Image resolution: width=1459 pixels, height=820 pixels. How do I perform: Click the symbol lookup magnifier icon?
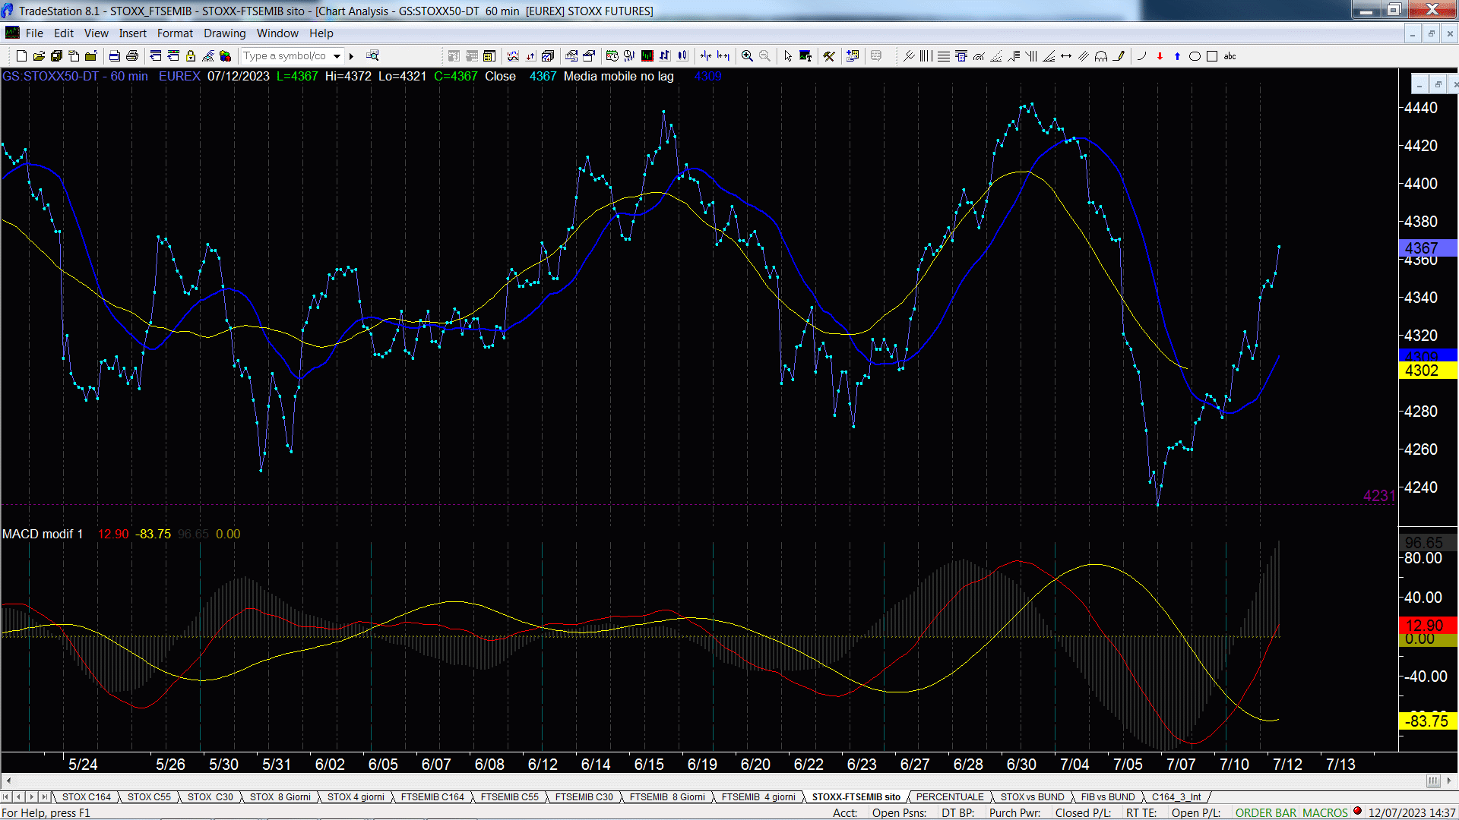coord(372,55)
